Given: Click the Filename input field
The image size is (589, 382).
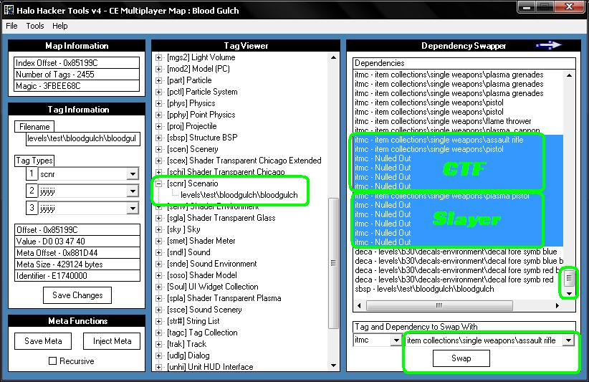Looking at the screenshot, I should click(83, 138).
